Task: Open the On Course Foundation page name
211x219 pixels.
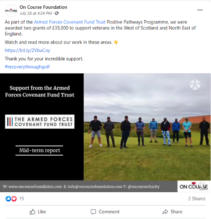Action: click(x=43, y=7)
